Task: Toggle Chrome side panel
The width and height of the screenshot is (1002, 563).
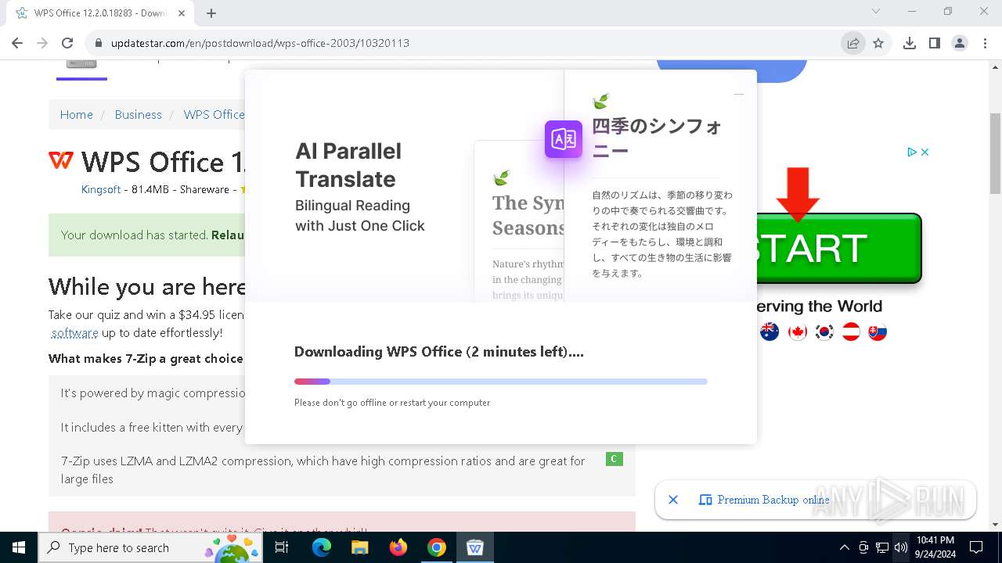Action: [x=935, y=43]
